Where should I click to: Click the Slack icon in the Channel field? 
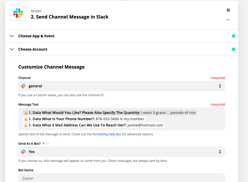pos(23,86)
